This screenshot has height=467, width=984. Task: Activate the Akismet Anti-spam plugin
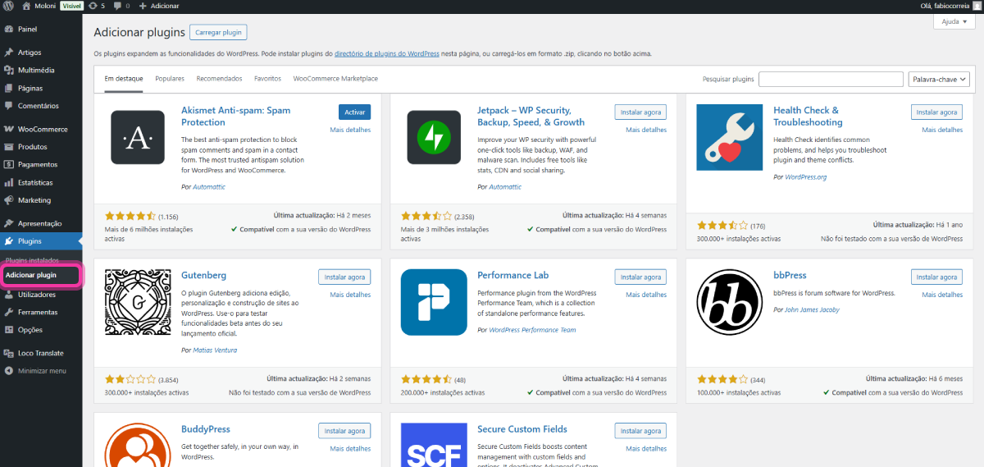pyautogui.click(x=354, y=112)
